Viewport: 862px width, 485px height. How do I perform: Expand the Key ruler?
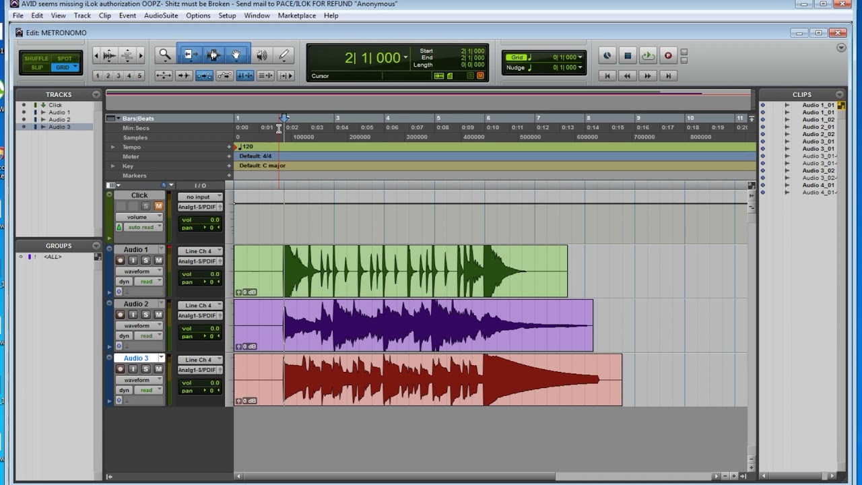tap(112, 166)
